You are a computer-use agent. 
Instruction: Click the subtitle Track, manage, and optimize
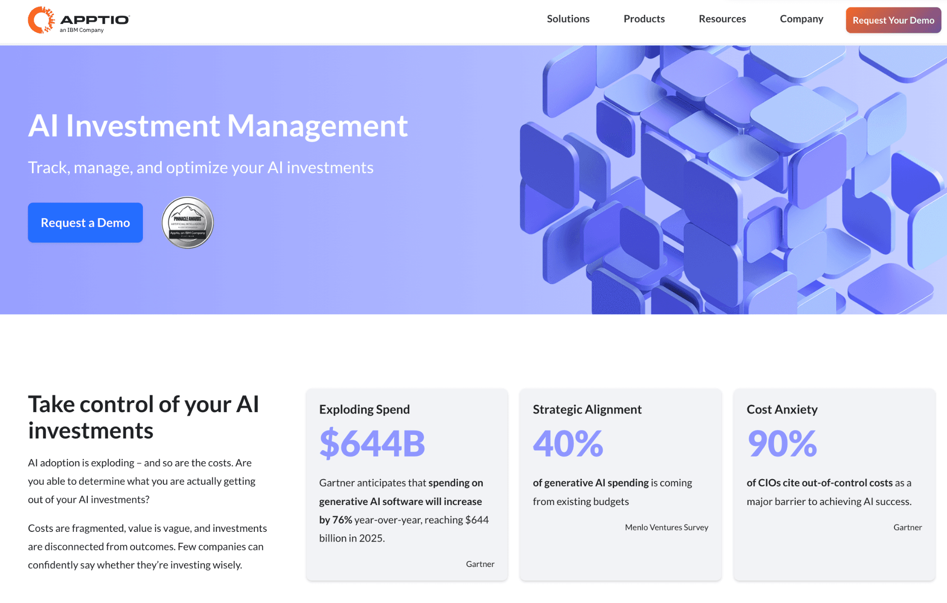(x=201, y=168)
